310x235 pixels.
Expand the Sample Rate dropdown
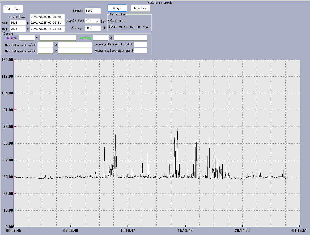pos(97,21)
